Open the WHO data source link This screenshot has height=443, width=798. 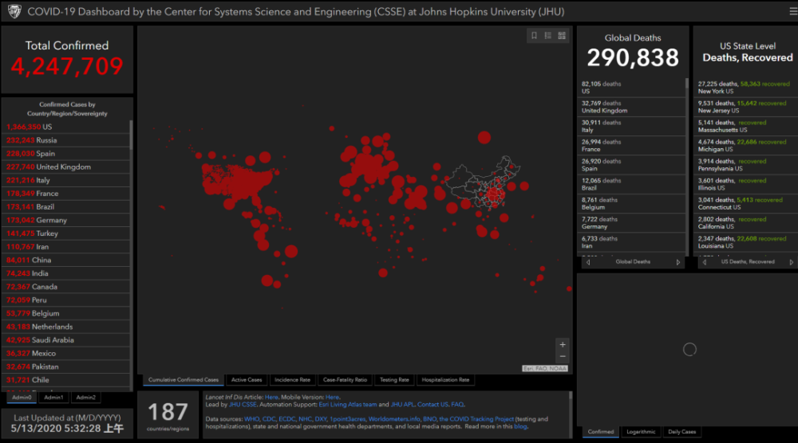(x=251, y=419)
